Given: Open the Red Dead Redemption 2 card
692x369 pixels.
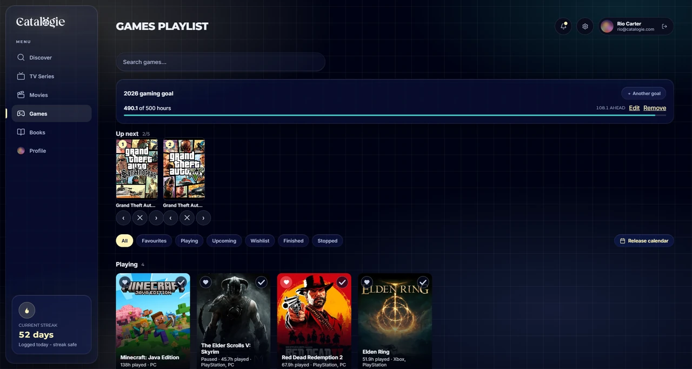Looking at the screenshot, I should 314,321.
